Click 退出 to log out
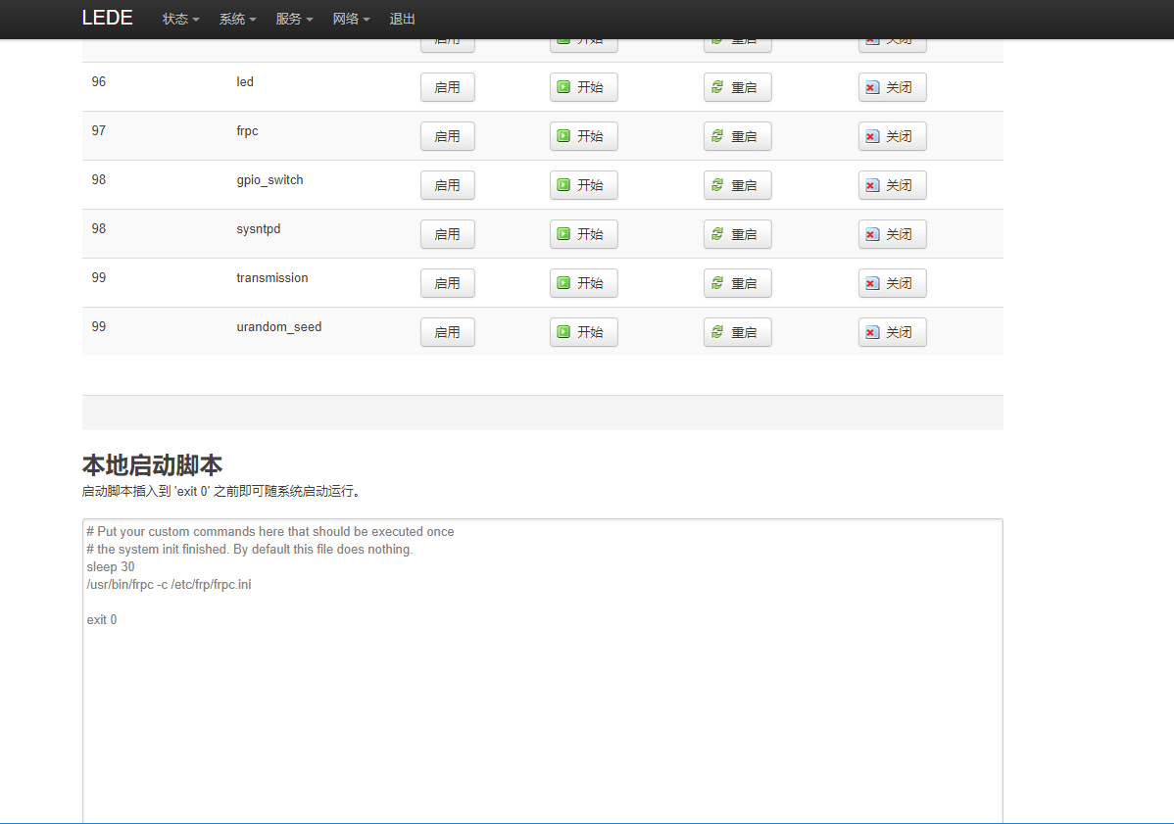 pyautogui.click(x=402, y=18)
